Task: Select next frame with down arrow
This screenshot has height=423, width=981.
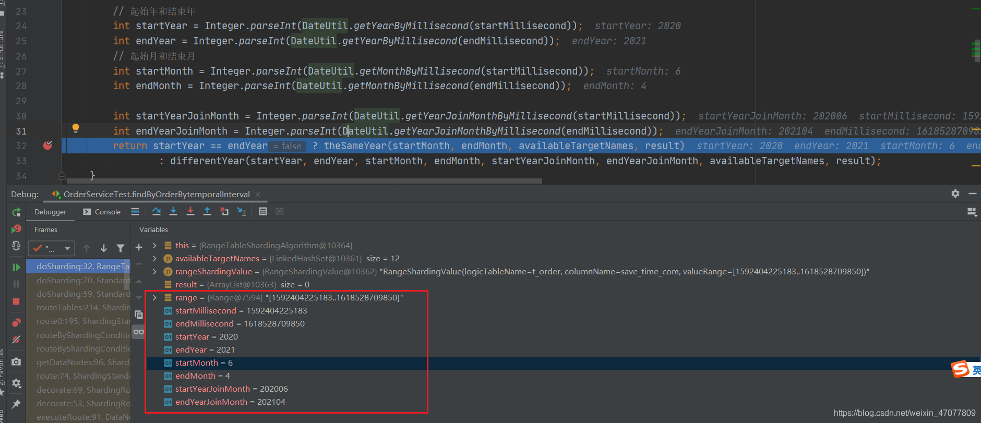Action: pos(104,248)
